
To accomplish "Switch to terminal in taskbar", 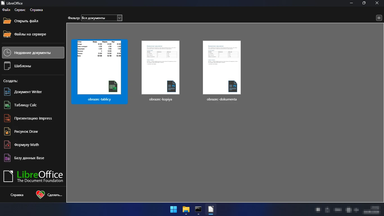I will (198, 209).
